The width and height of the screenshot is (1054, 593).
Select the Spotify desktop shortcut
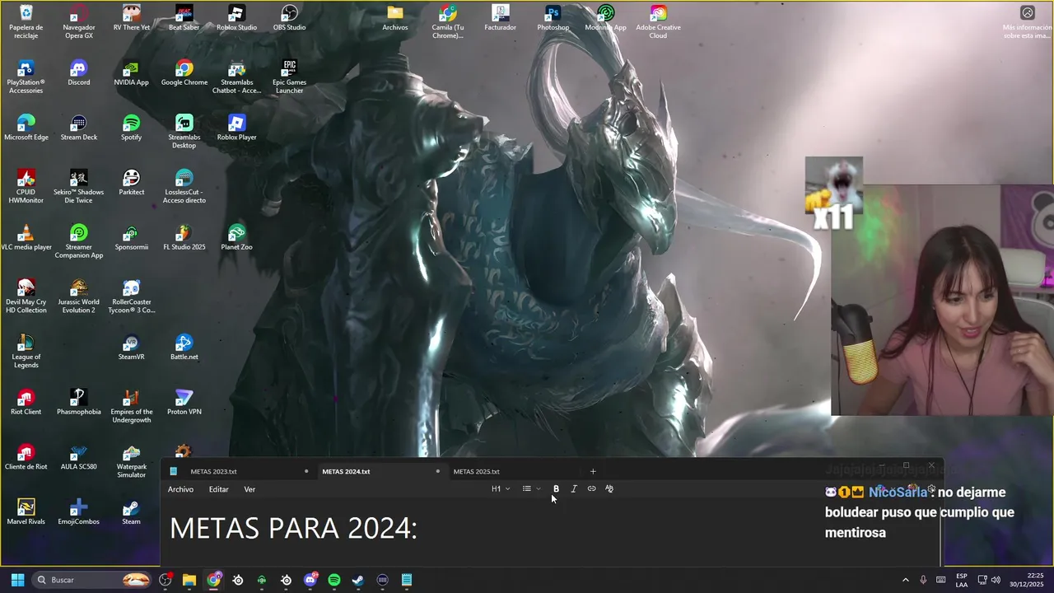(x=131, y=128)
